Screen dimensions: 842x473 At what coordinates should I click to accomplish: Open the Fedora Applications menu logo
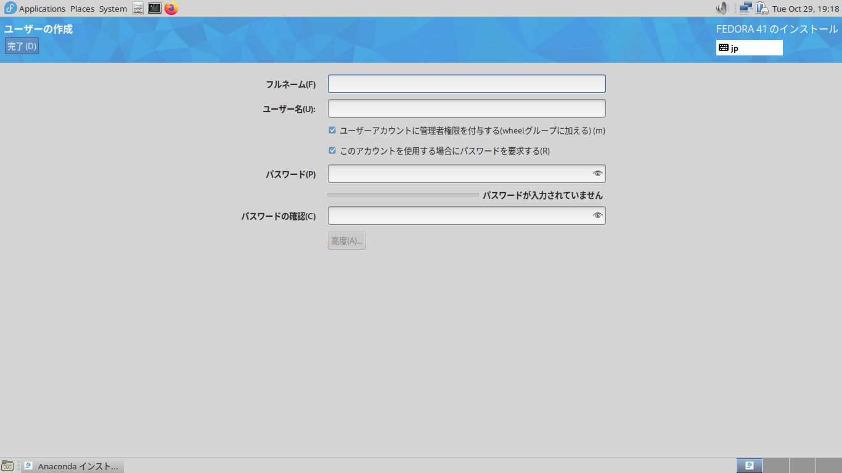tap(10, 9)
